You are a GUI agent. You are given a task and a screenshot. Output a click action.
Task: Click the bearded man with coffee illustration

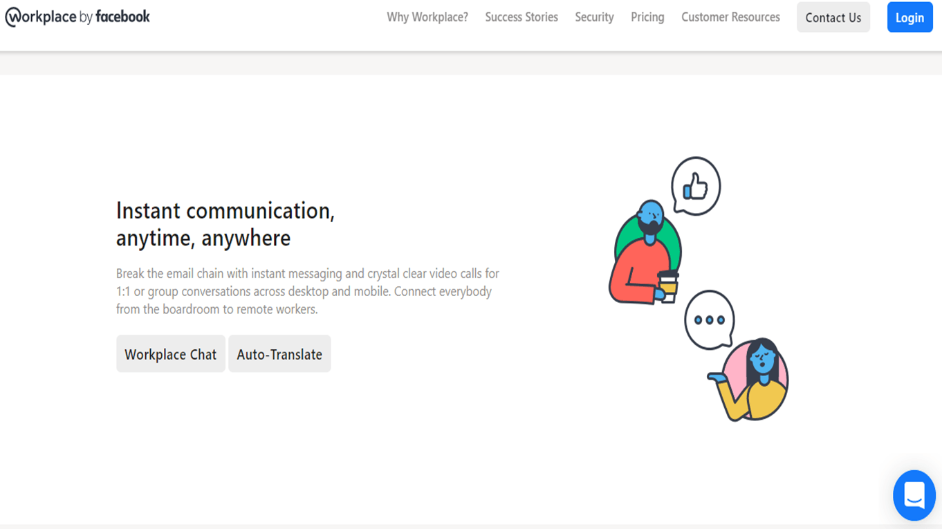click(645, 252)
